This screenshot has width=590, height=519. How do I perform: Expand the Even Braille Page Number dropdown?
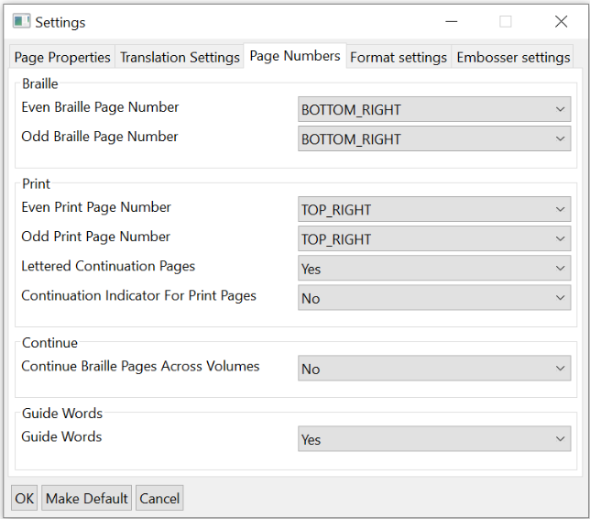(x=434, y=110)
